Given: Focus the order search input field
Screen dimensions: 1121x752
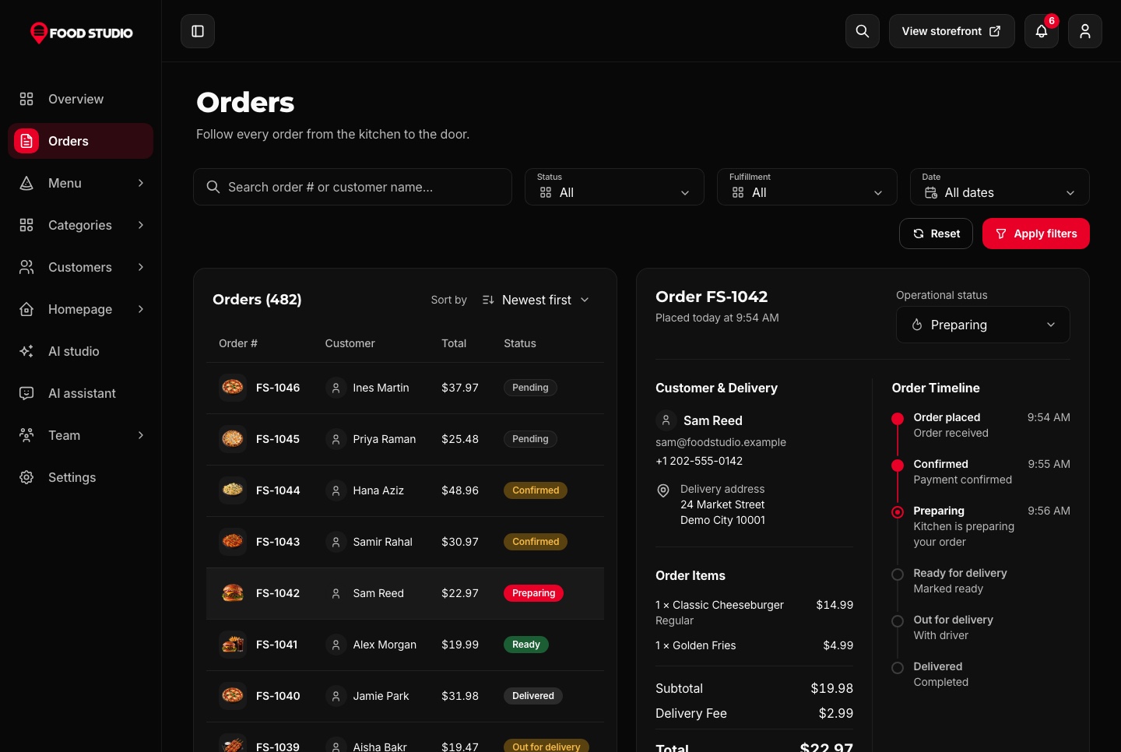Looking at the screenshot, I should coord(353,187).
